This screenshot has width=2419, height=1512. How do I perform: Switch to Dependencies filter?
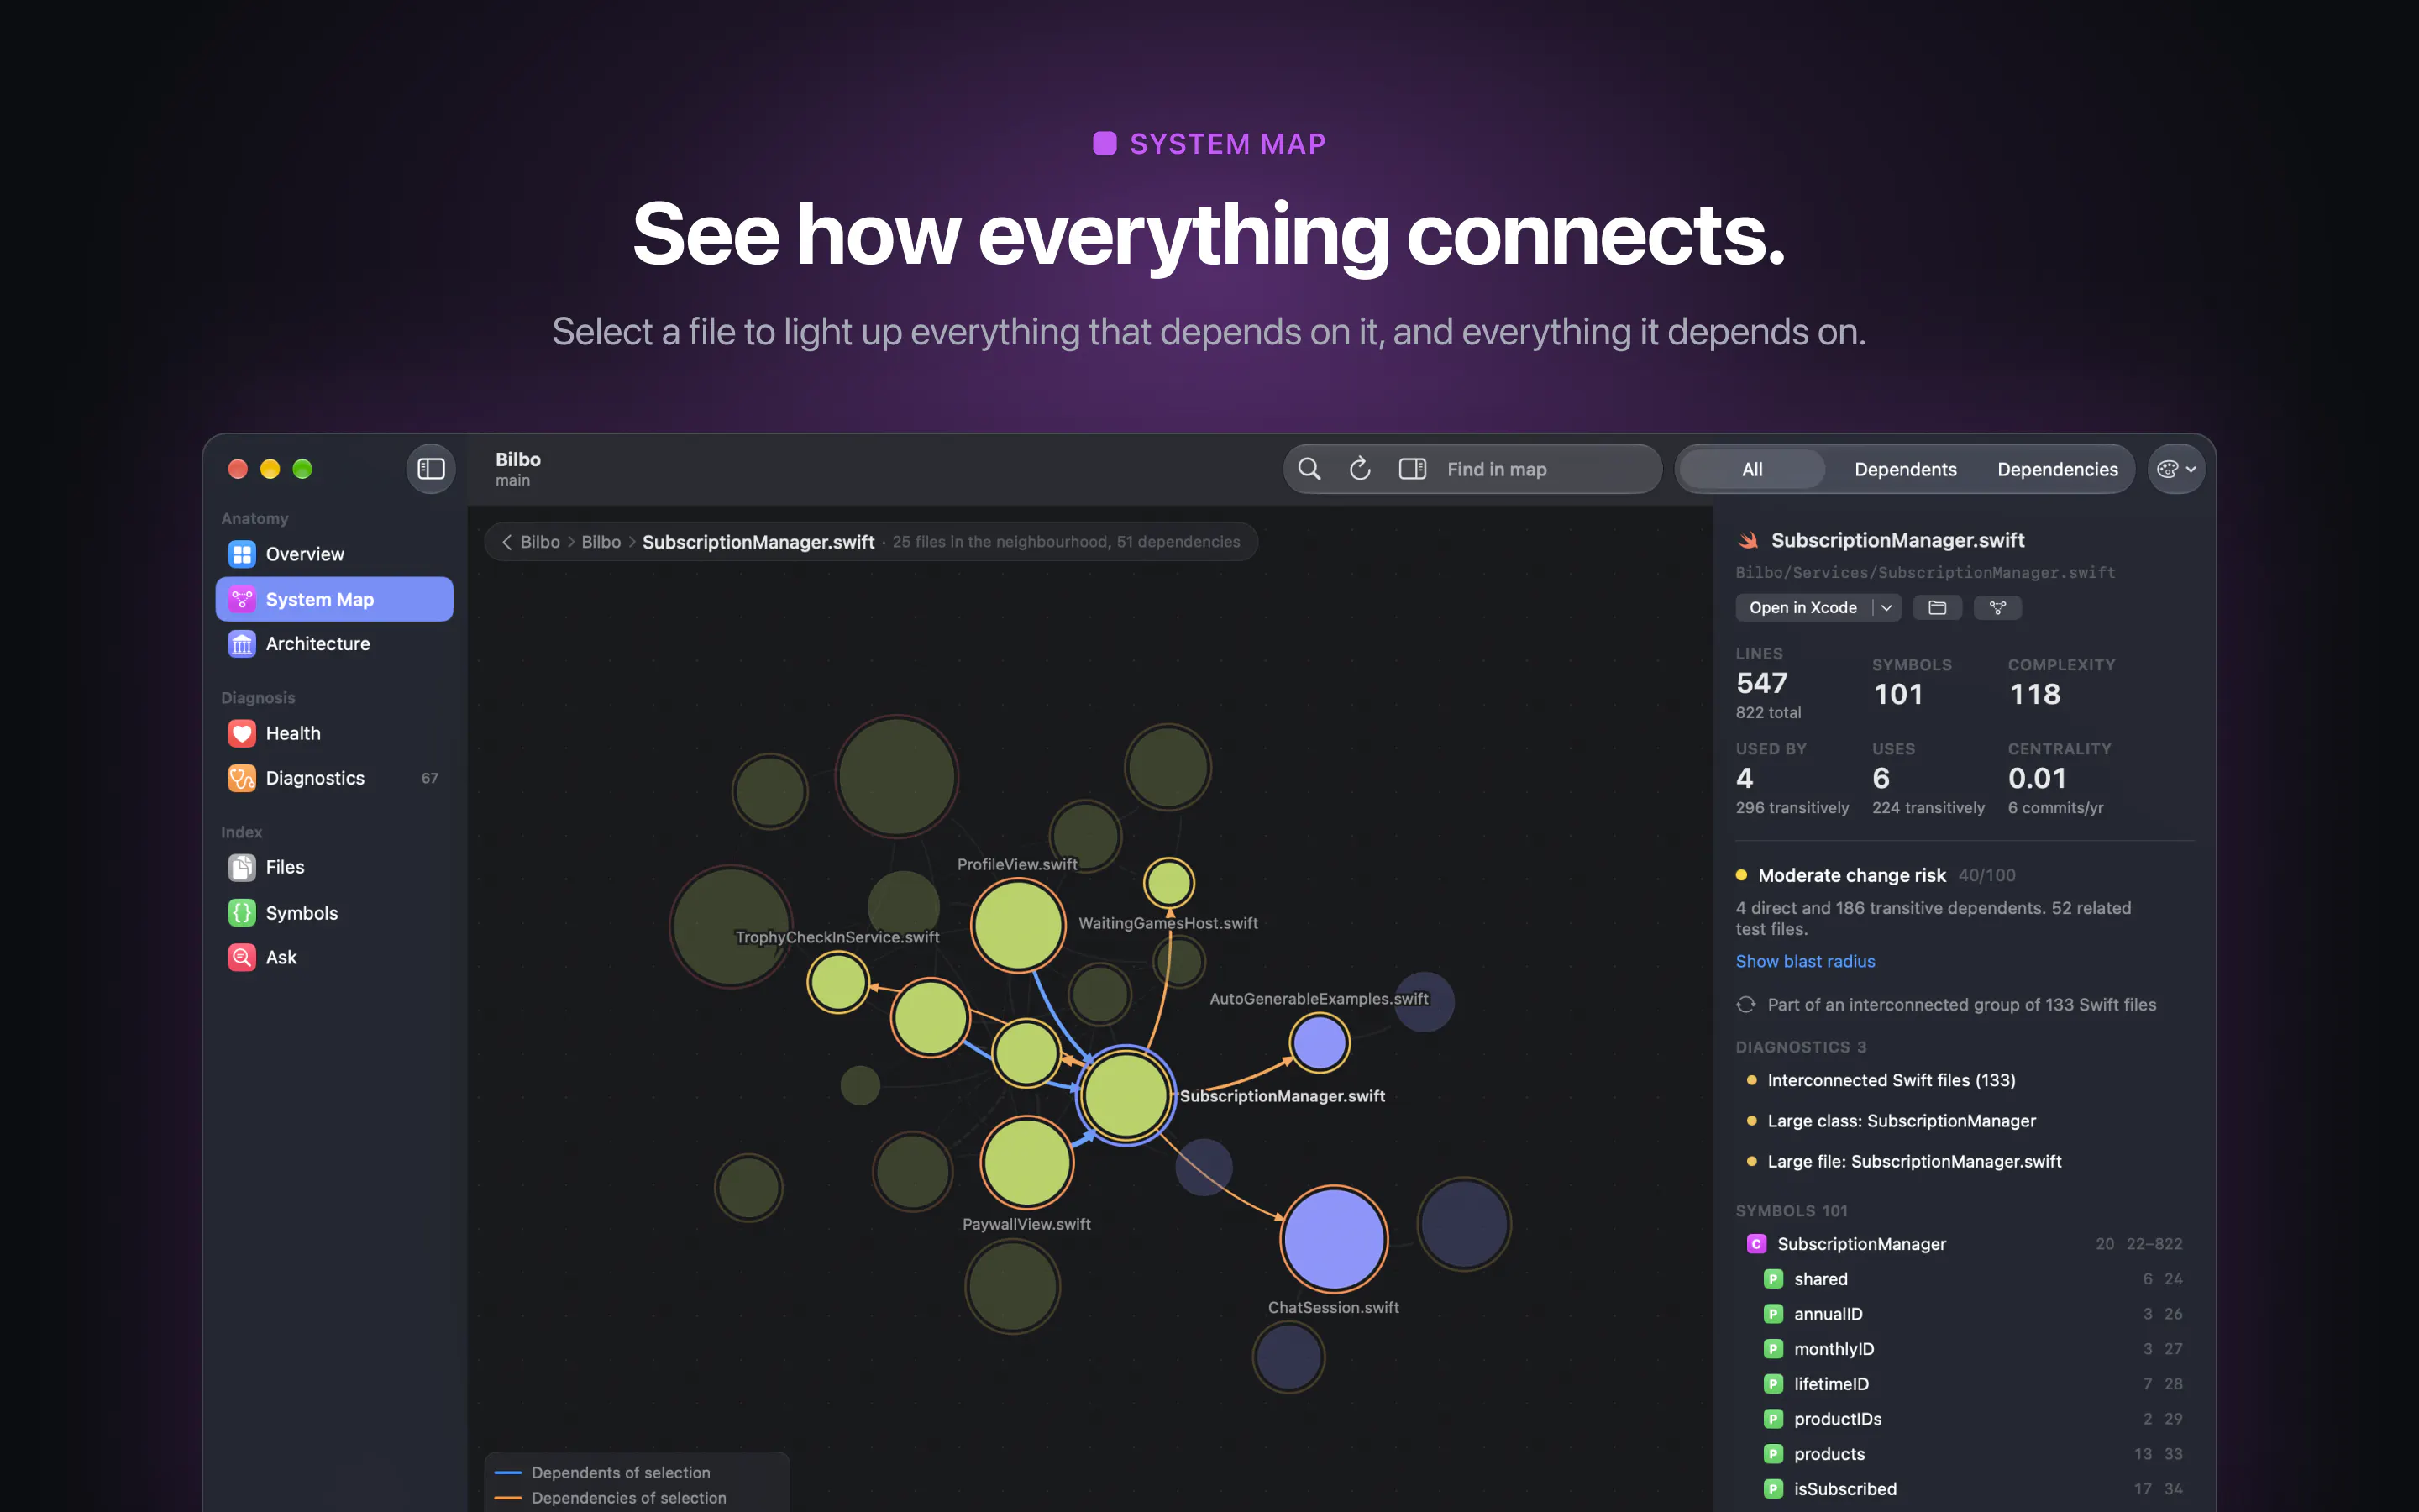(x=2057, y=469)
